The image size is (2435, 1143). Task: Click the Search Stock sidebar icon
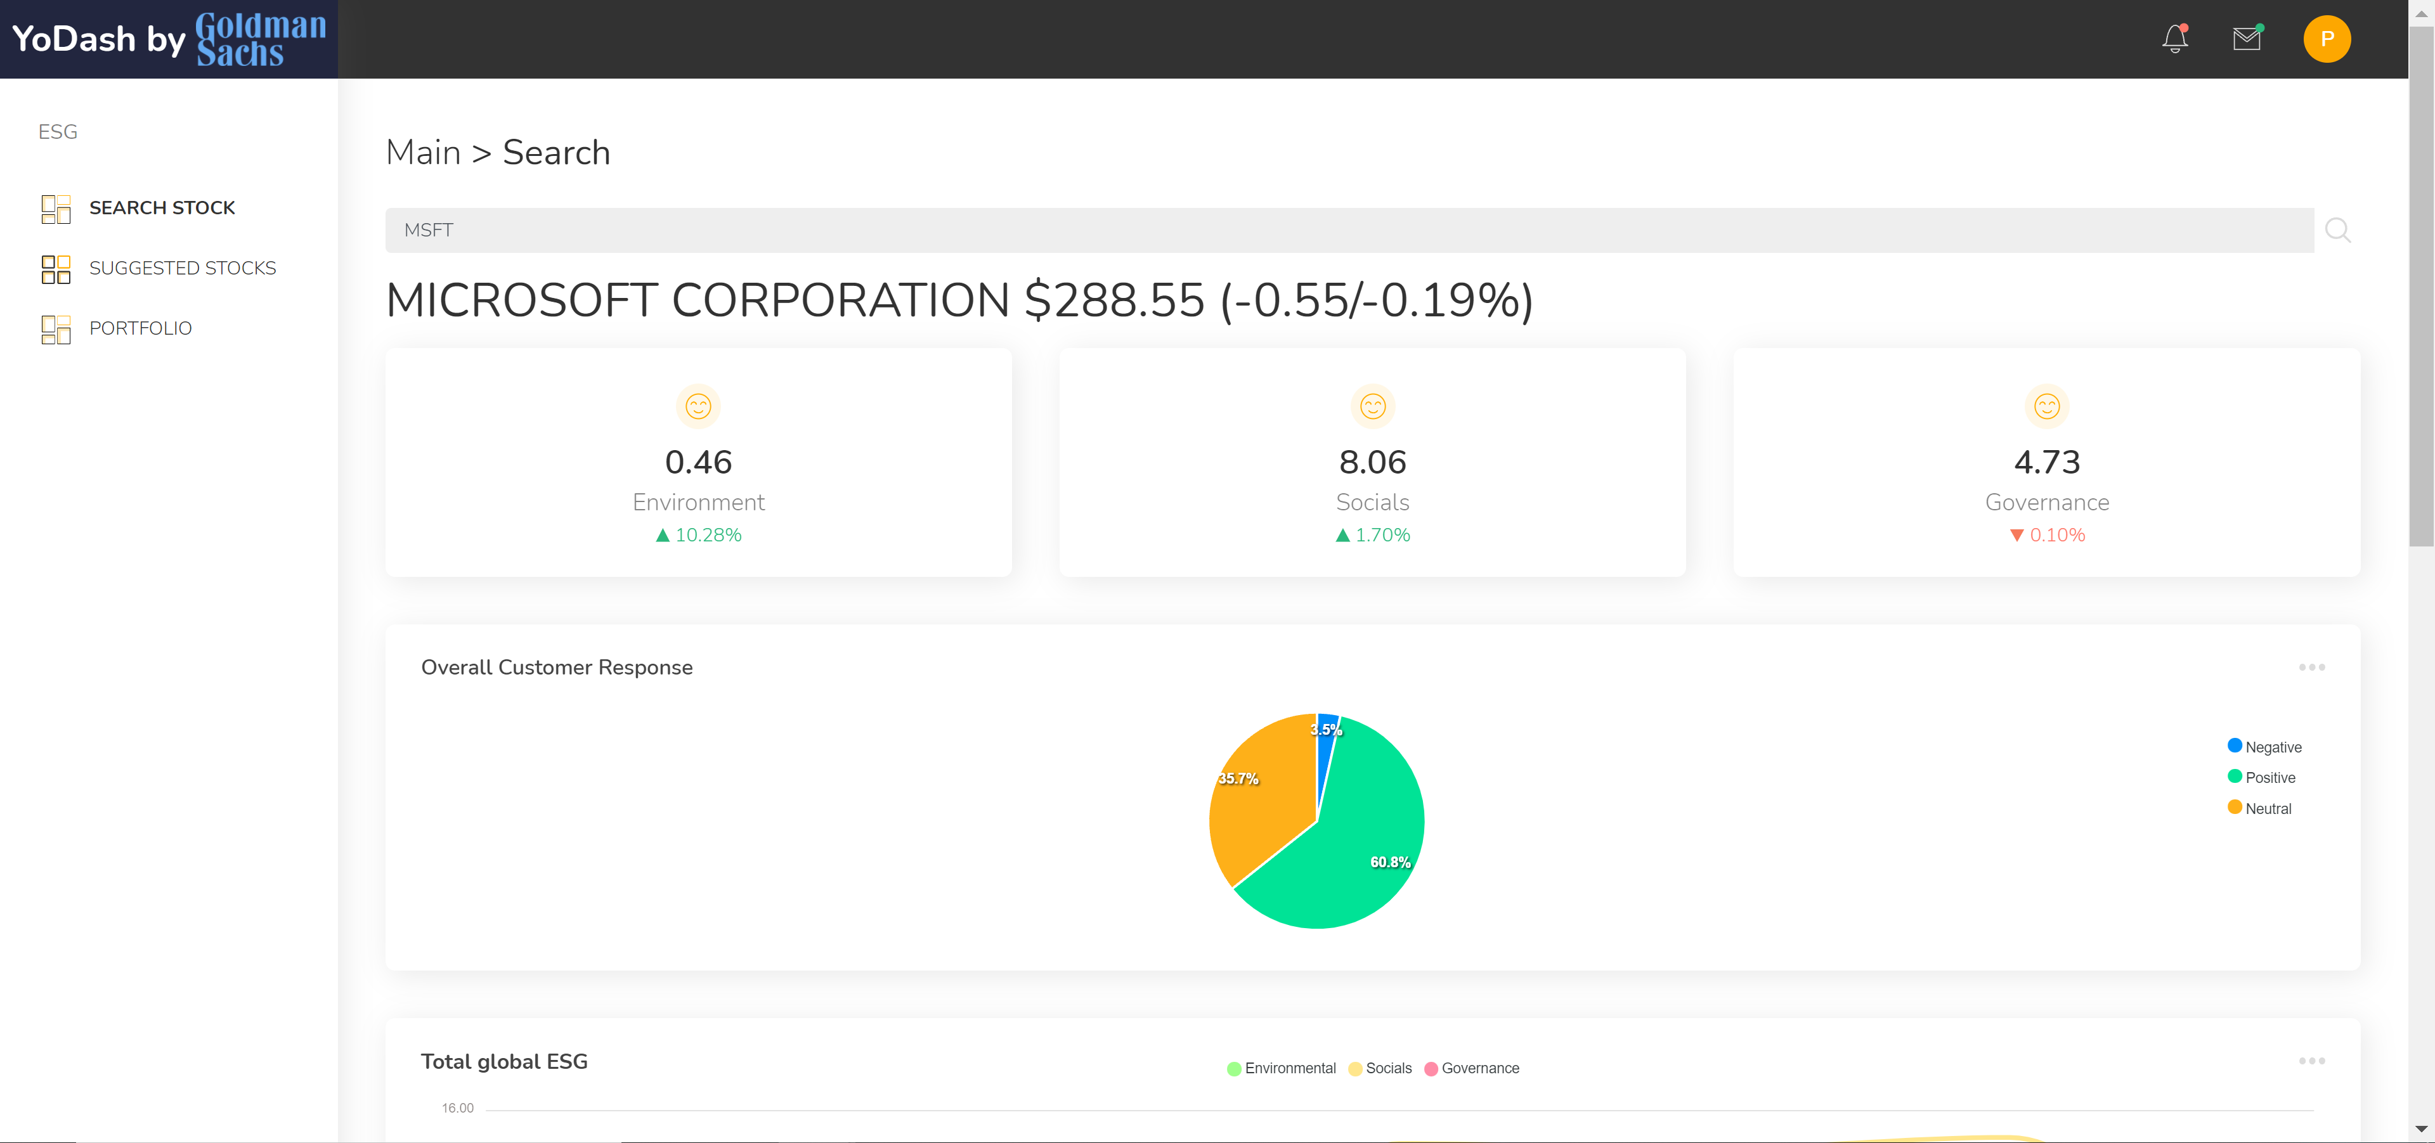click(x=56, y=208)
